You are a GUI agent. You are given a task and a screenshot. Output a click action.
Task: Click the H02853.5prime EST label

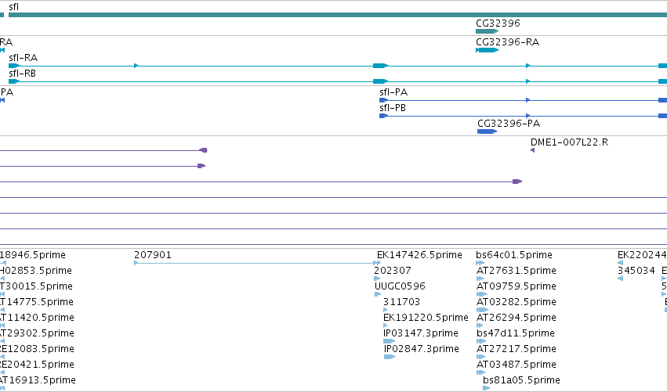point(36,271)
